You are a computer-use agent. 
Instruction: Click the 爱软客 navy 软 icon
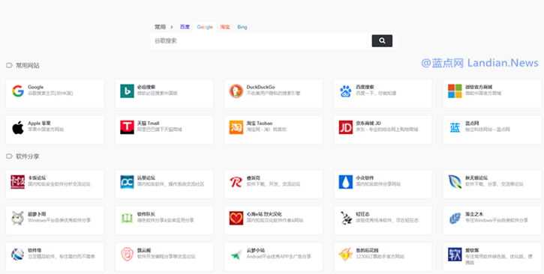pos(455,255)
